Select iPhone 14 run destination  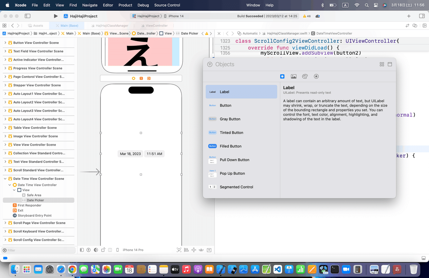[173, 16]
